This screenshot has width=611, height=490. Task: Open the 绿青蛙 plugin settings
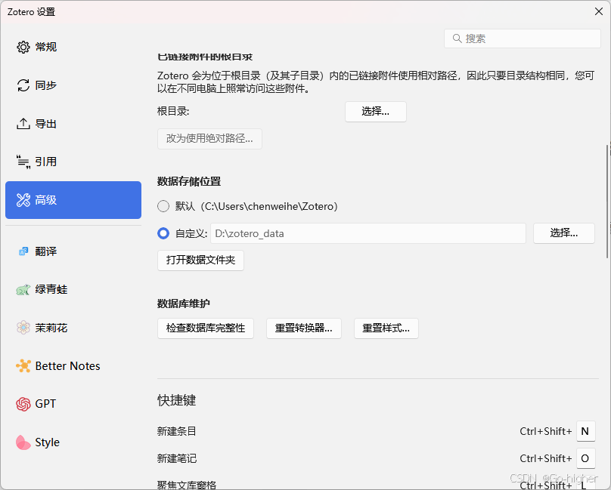[51, 290]
